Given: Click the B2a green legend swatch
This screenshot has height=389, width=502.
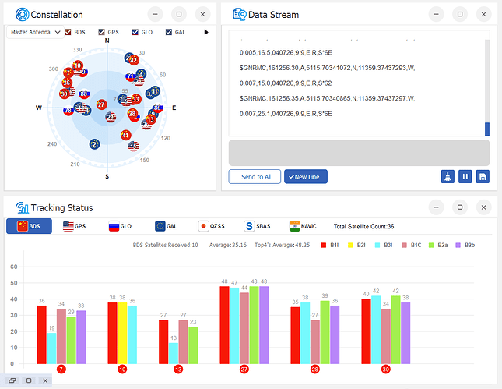Looking at the screenshot, I should point(431,246).
